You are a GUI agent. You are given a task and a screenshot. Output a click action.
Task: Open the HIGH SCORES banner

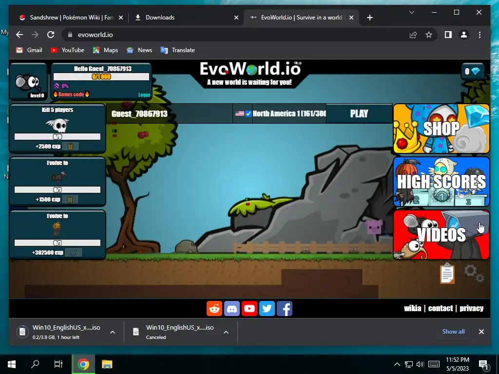441,182
